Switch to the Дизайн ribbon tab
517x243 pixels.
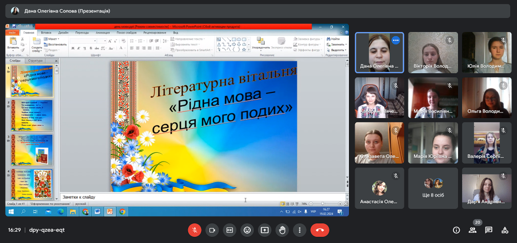click(x=64, y=33)
